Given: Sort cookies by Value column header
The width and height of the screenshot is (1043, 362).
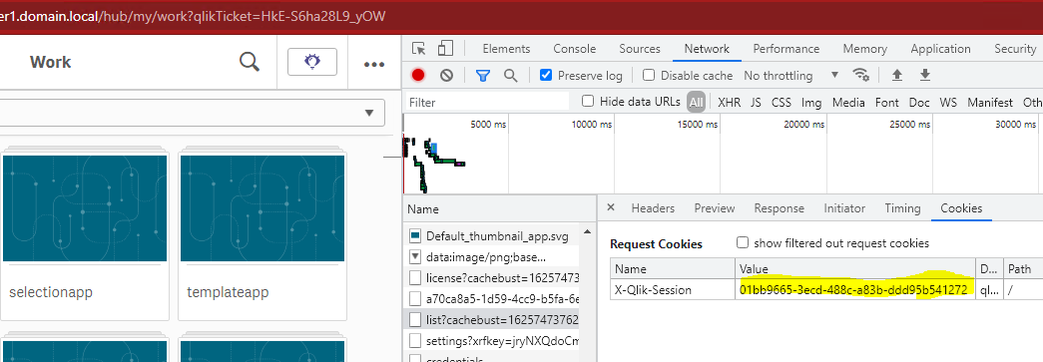Looking at the screenshot, I should (x=855, y=269).
